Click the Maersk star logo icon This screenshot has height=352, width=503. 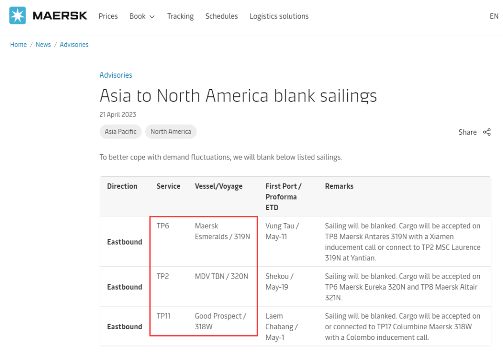(x=18, y=15)
